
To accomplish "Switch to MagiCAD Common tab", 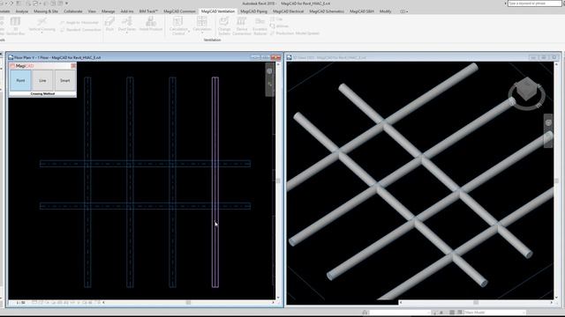I will click(x=179, y=11).
